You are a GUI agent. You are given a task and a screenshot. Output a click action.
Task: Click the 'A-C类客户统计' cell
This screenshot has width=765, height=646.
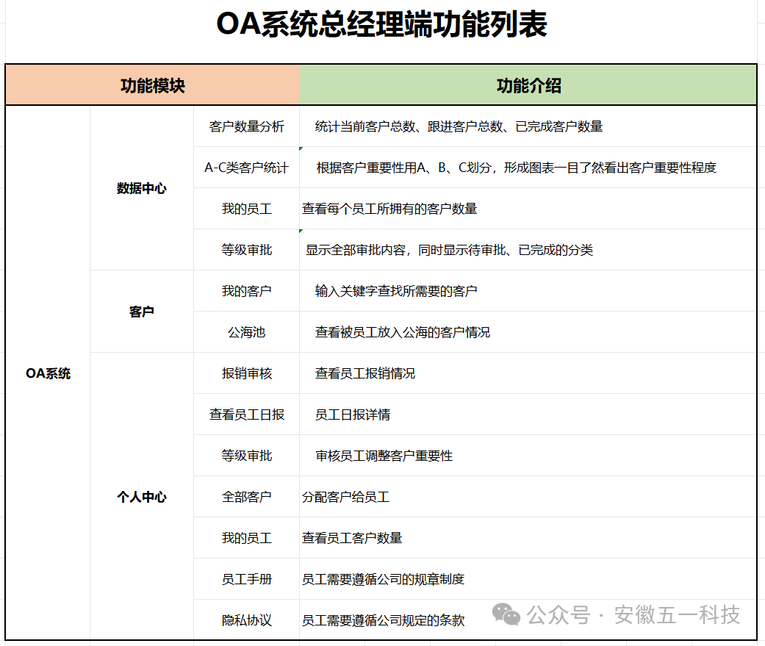[x=247, y=168]
